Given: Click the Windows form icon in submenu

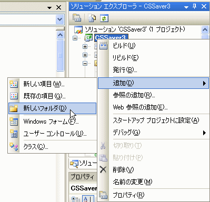Looking at the screenshot, I should [14, 122].
